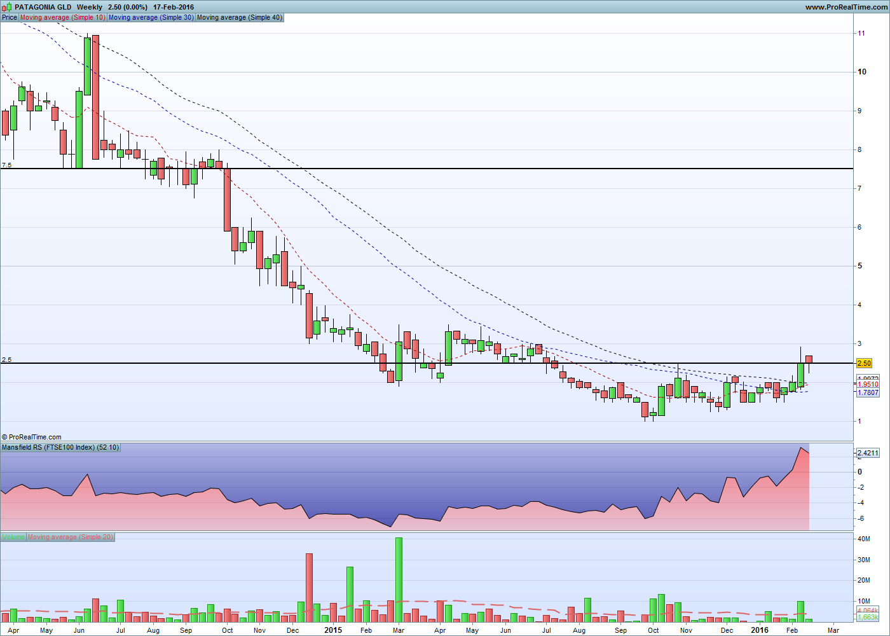Image resolution: width=890 pixels, height=636 pixels.
Task: Click the blue 1.7807 moving average tag
Action: pyautogui.click(x=868, y=392)
